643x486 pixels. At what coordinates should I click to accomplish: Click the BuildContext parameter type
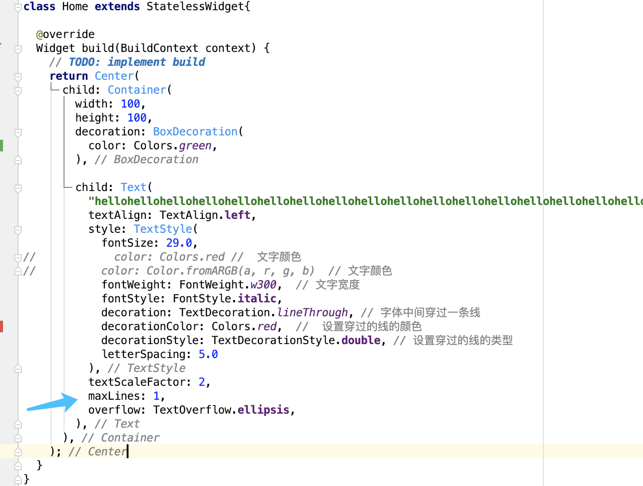[x=159, y=48]
